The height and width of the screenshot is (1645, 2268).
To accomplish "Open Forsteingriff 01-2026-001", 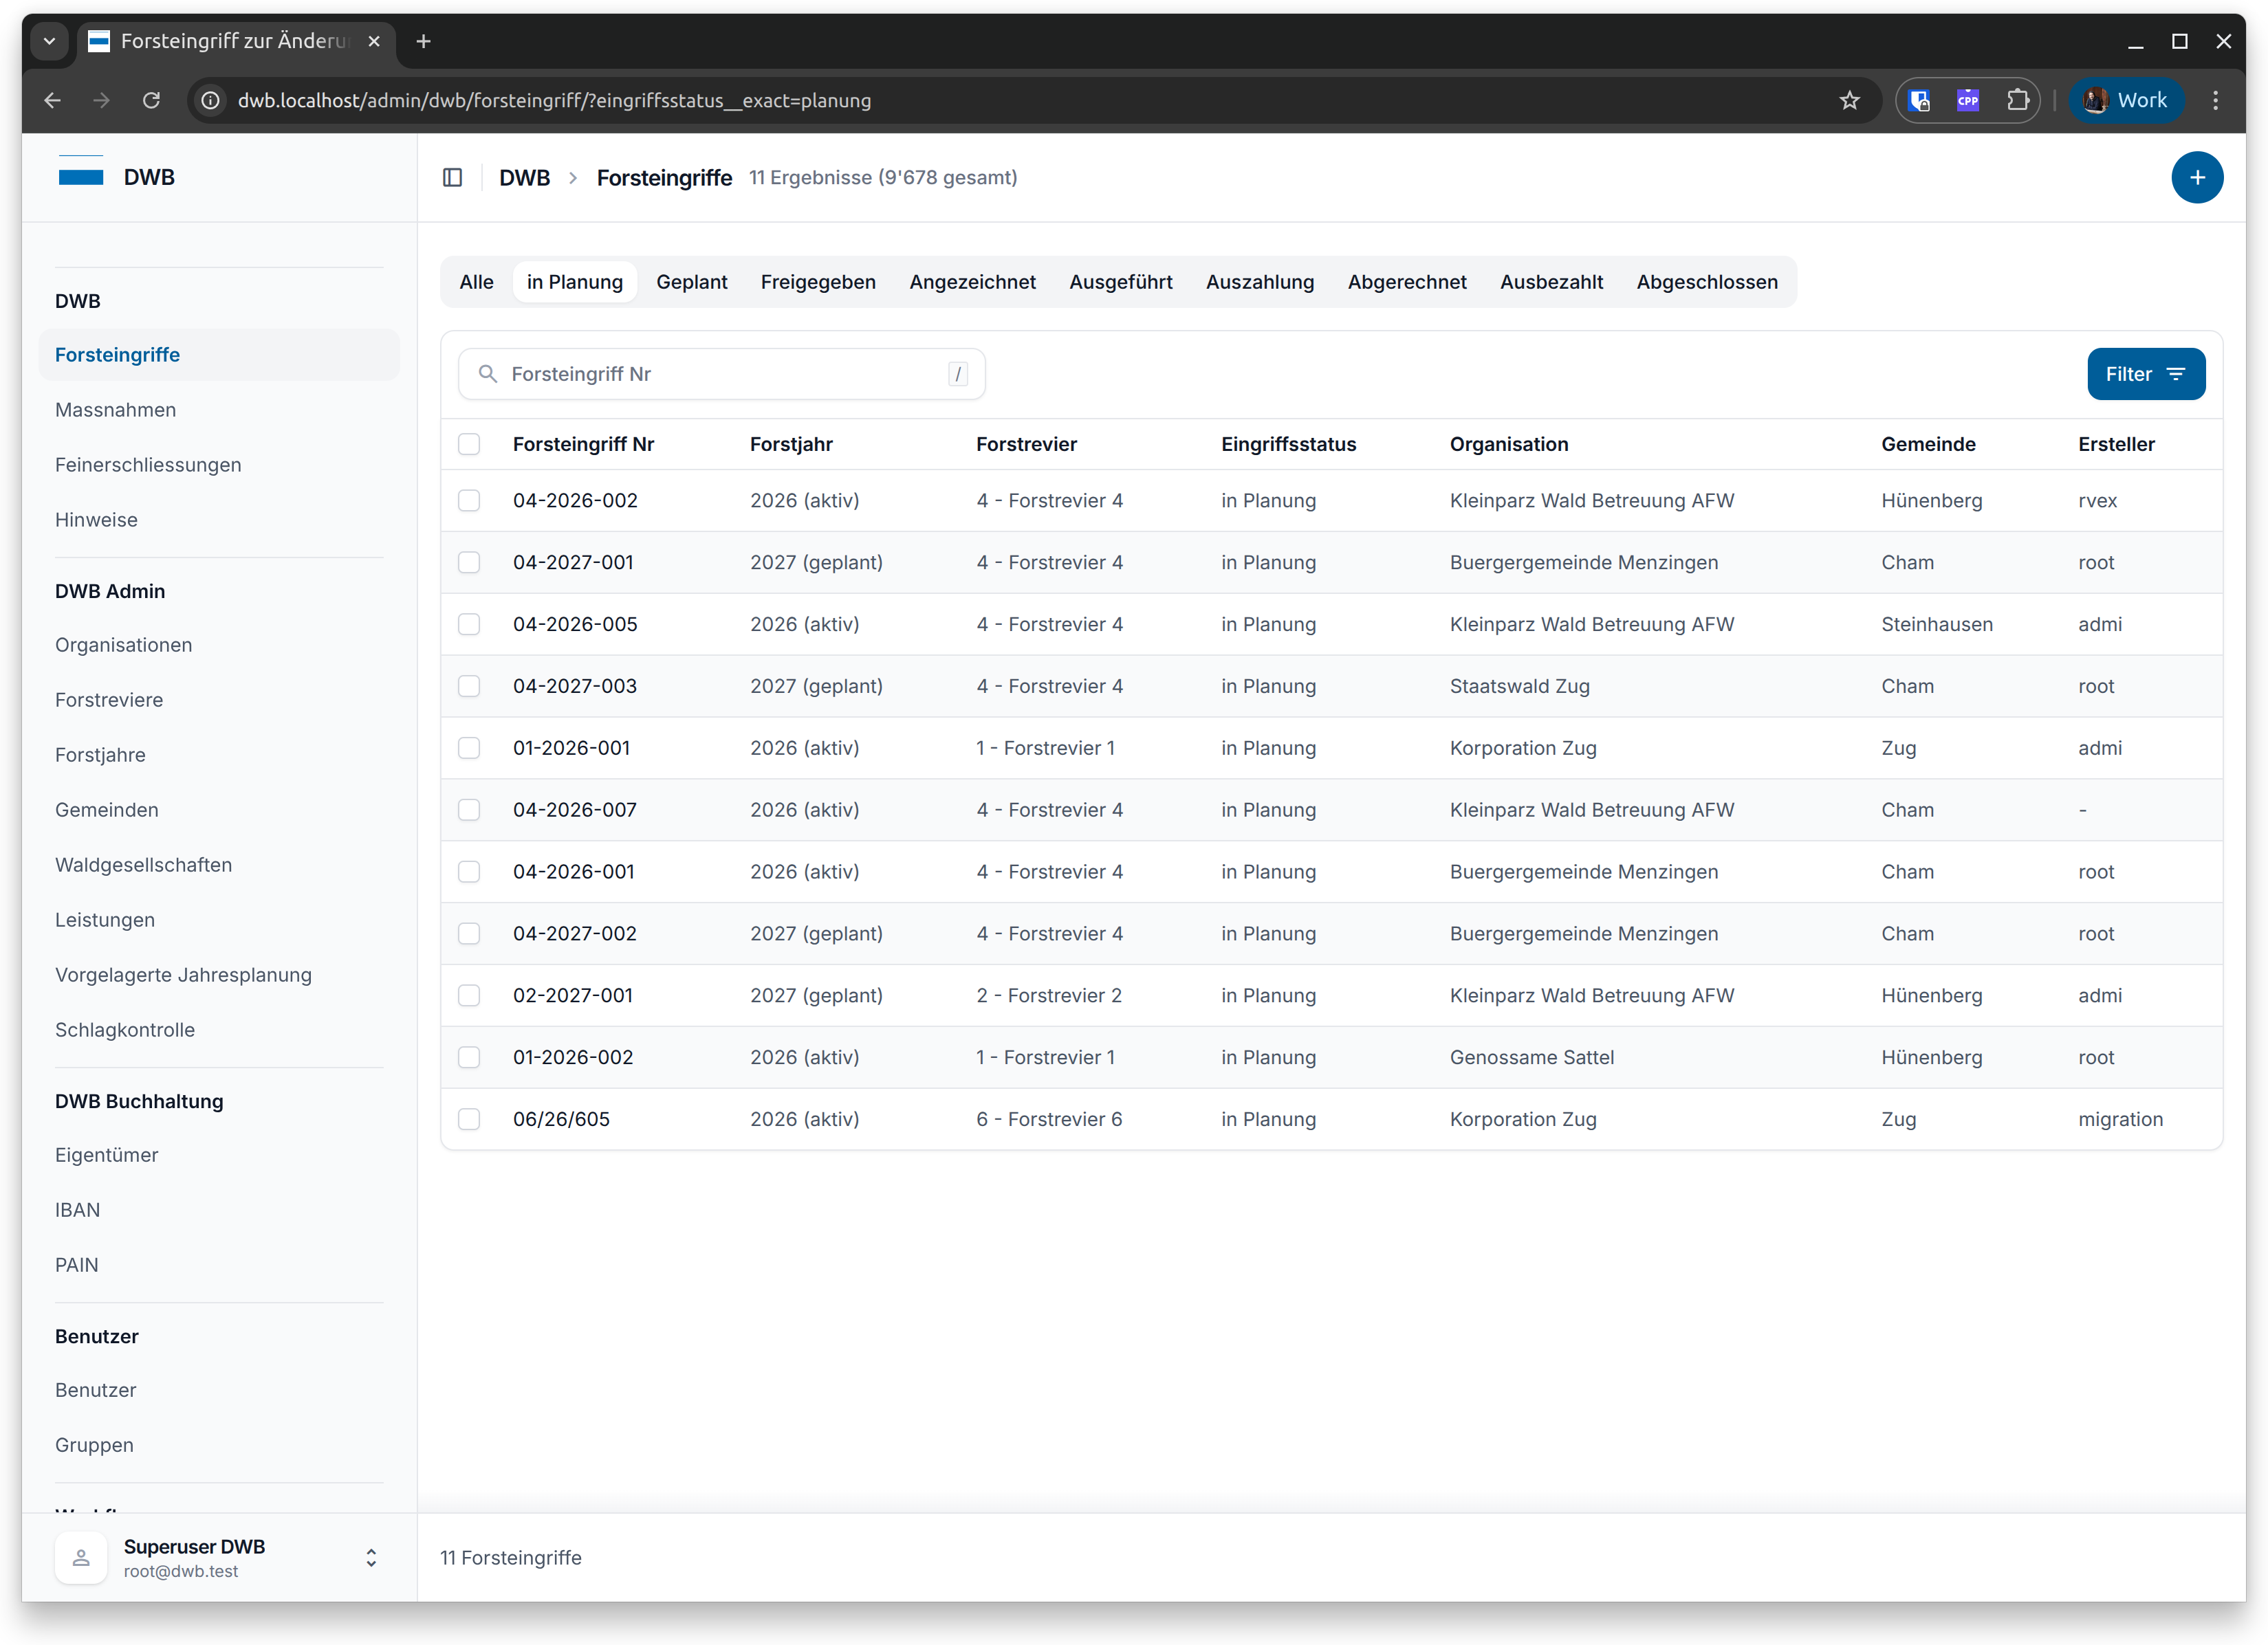I will pos(571,747).
